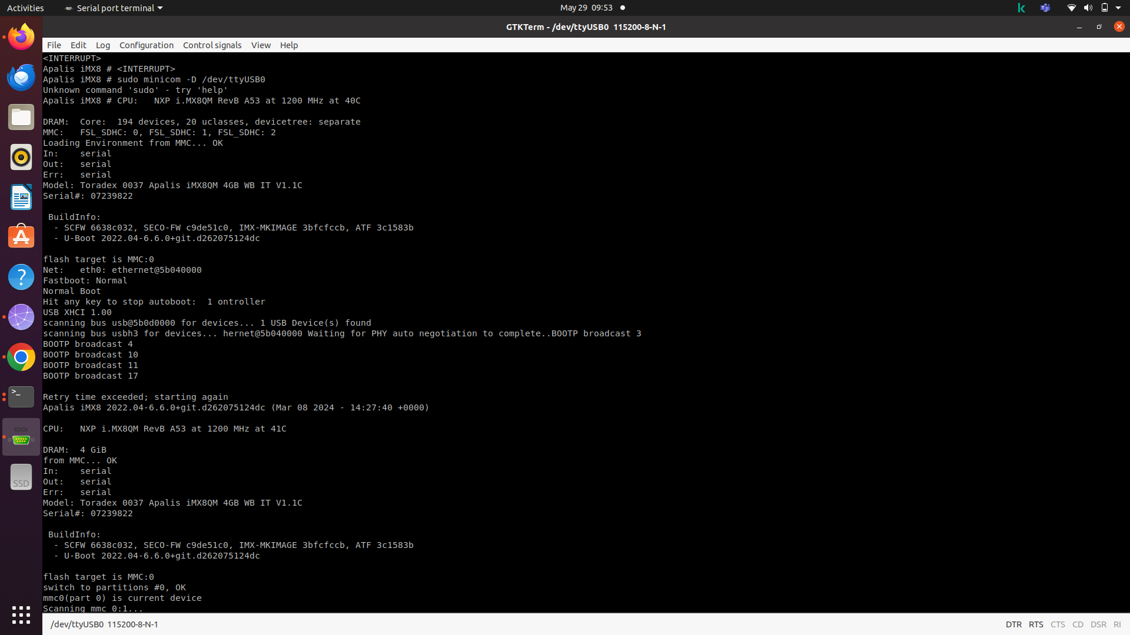Expand Serial port terminal app menu
Image resolution: width=1130 pixels, height=635 pixels.
point(114,8)
